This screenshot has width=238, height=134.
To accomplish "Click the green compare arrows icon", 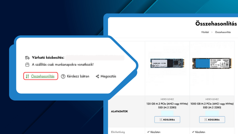I will [x=27, y=76].
